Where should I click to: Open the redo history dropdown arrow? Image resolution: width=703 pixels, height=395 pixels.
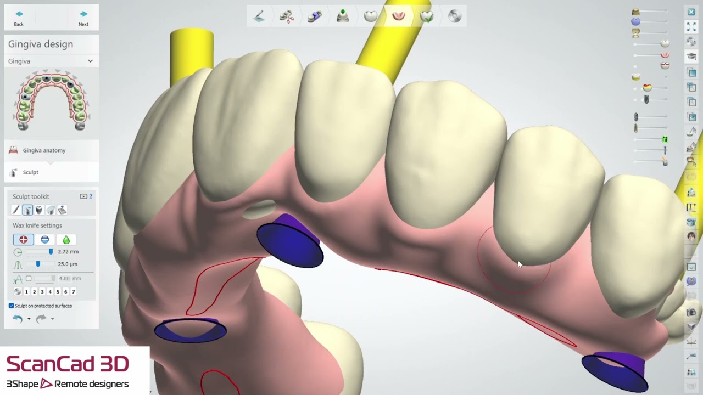[52, 319]
